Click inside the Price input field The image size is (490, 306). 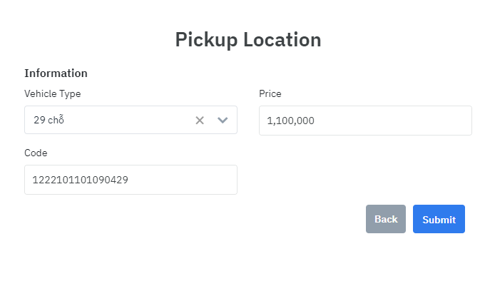[365, 121]
